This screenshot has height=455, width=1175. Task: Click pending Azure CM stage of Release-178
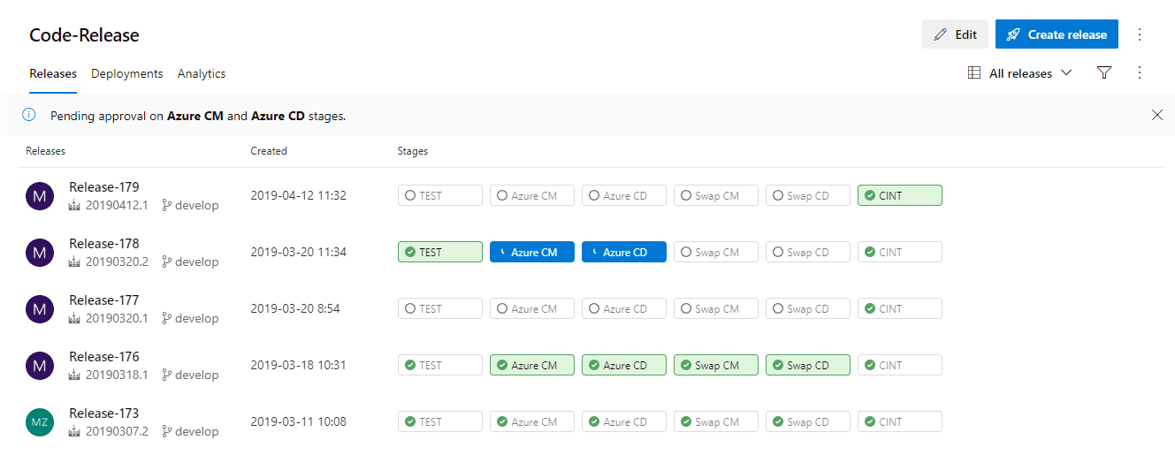[x=532, y=253]
